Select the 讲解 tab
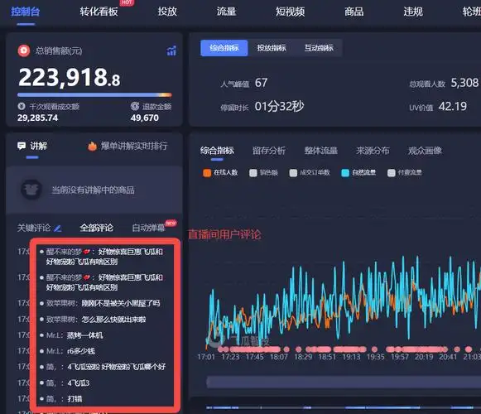The image size is (481, 414). click(x=38, y=146)
